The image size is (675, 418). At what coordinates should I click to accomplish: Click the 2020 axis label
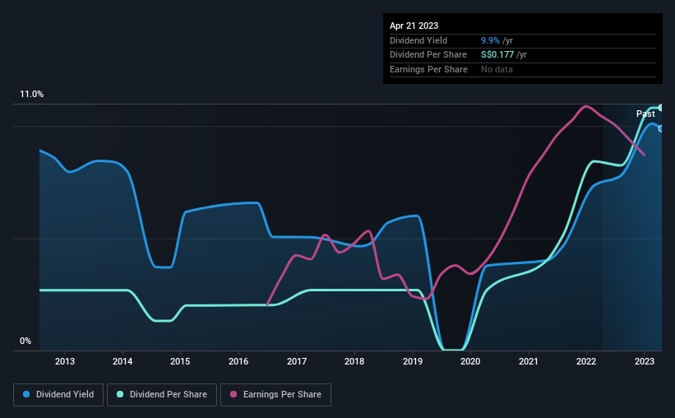coord(470,361)
